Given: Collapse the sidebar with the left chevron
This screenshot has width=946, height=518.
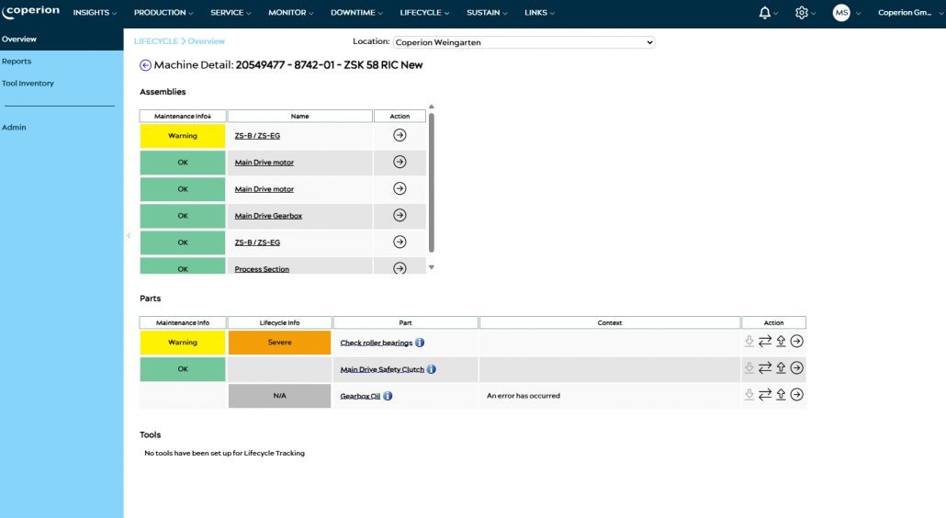Looking at the screenshot, I should (x=129, y=236).
